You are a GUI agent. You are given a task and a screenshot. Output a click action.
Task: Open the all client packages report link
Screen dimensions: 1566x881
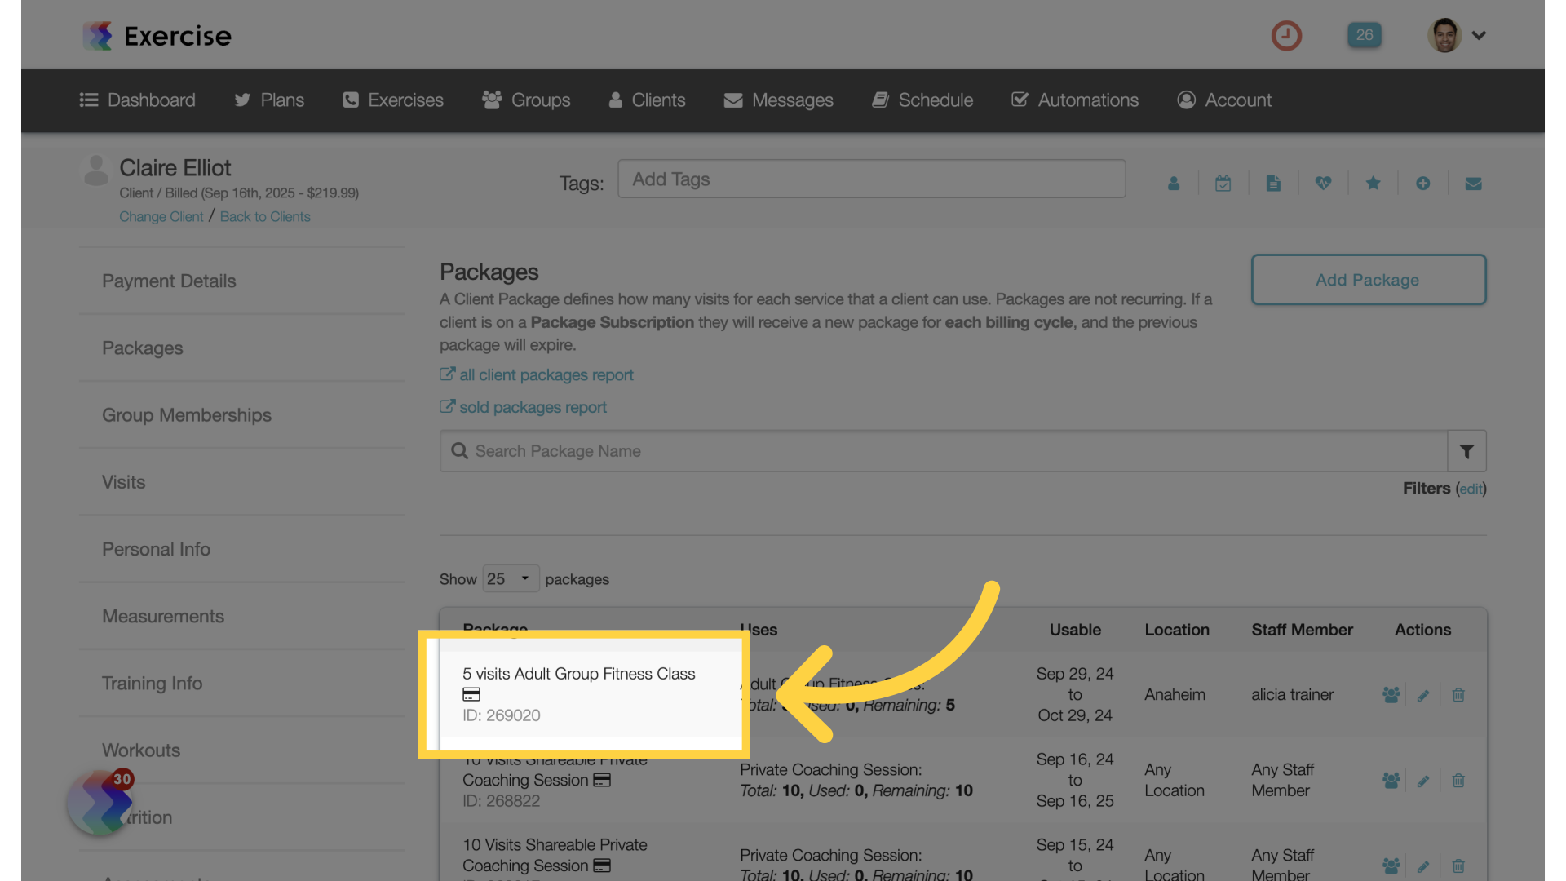tap(537, 374)
